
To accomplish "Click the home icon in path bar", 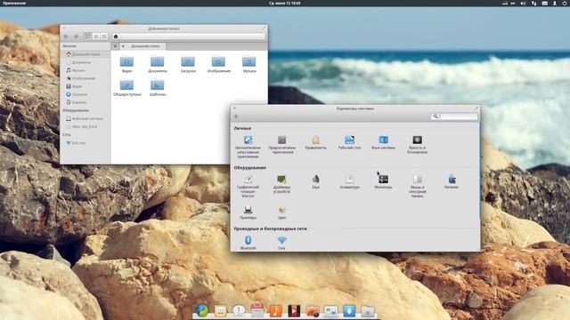I will pos(116,36).
